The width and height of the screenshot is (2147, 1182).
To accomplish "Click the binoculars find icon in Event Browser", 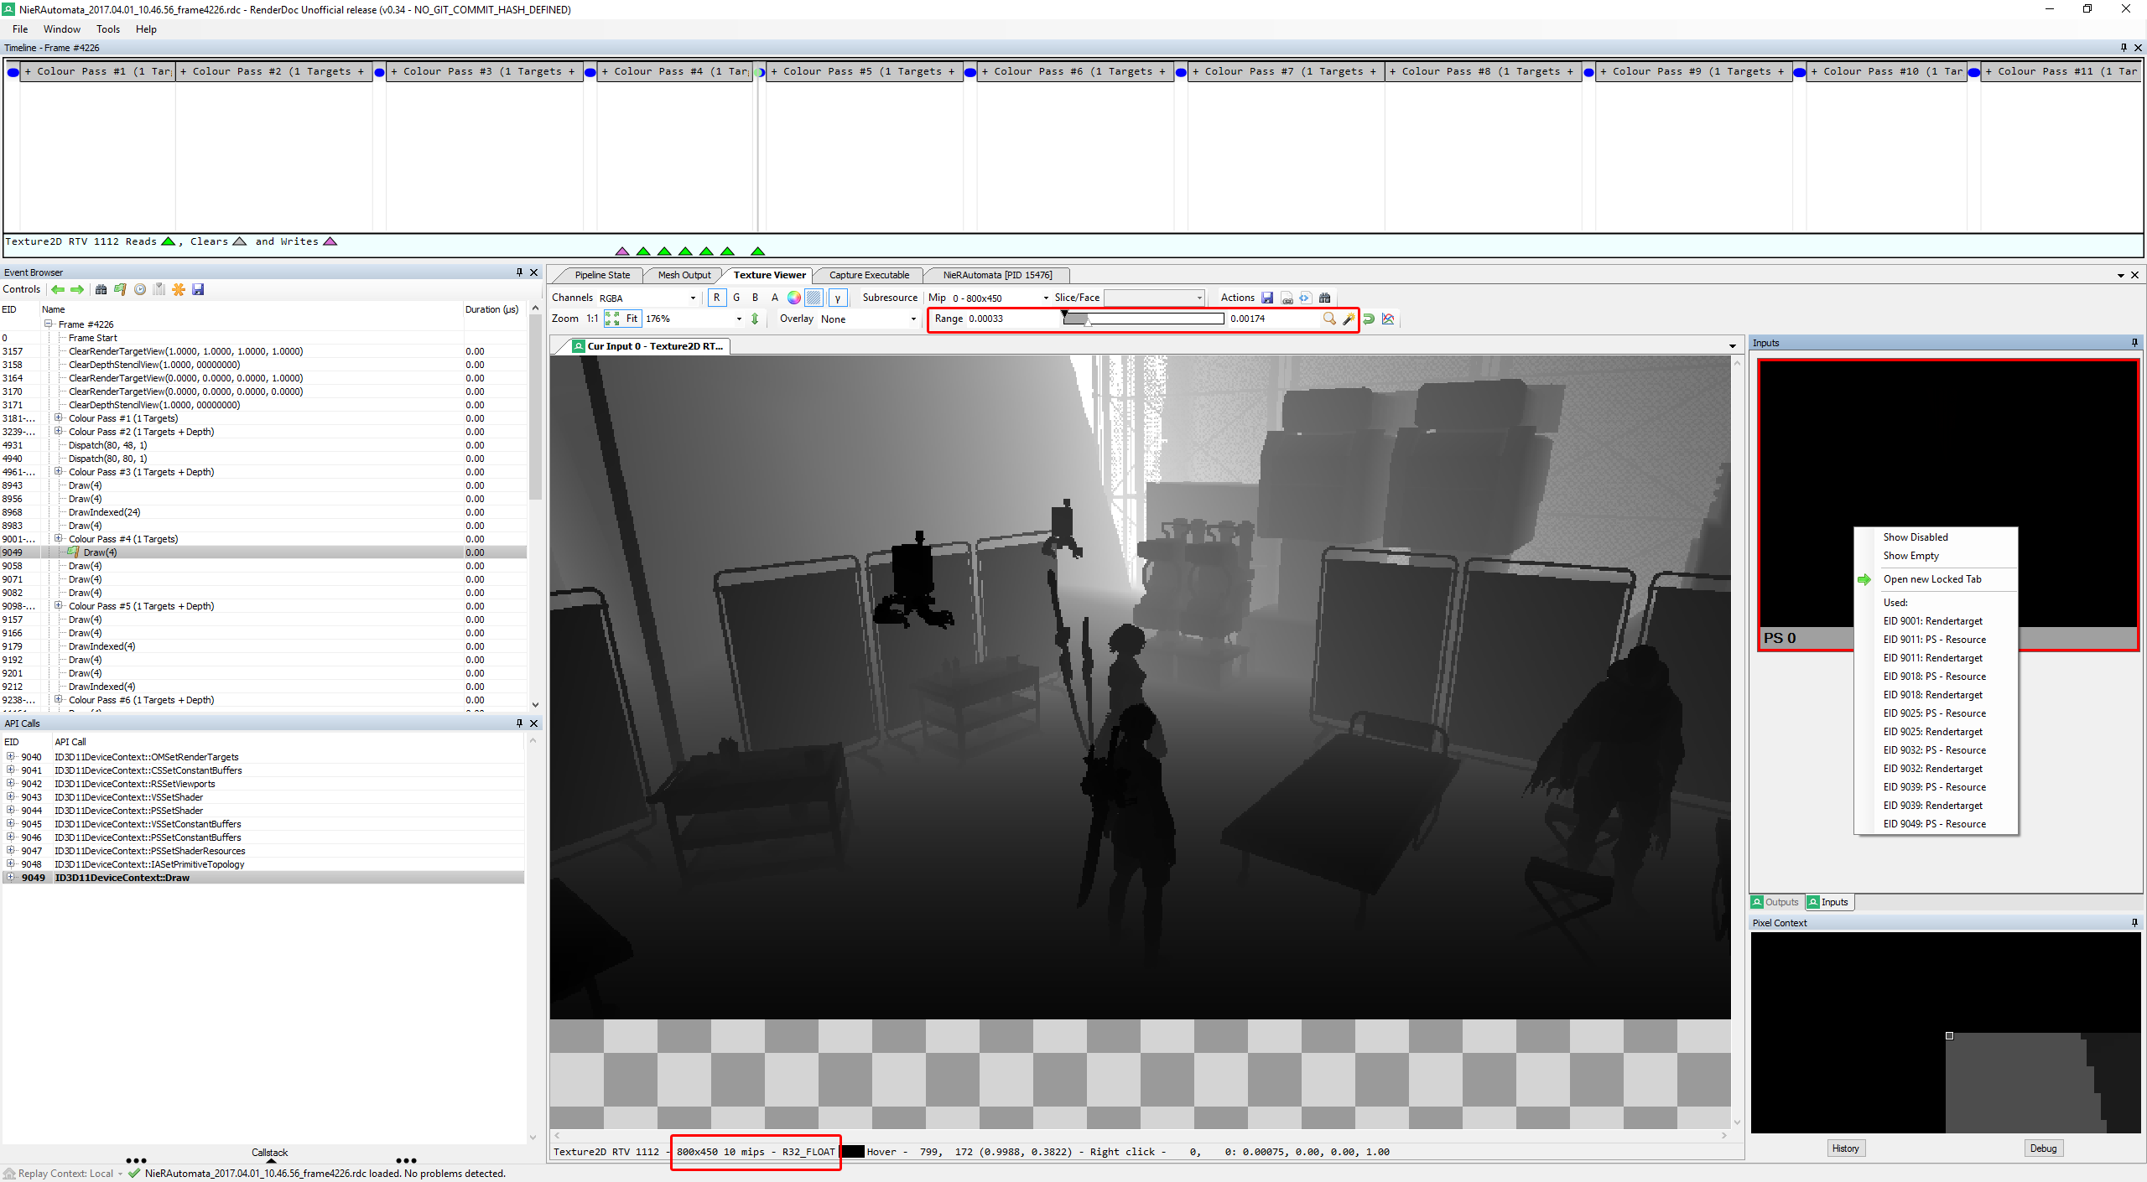I will click(x=101, y=289).
